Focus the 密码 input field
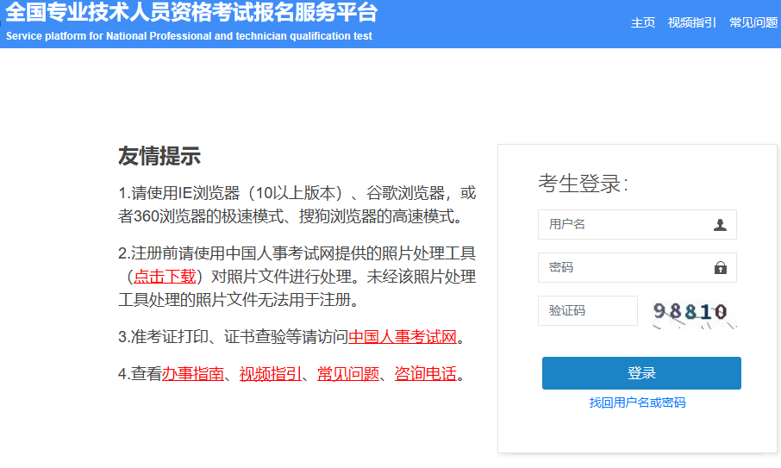 [625, 268]
